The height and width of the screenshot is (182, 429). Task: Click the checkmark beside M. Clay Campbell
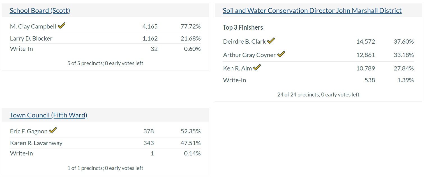coord(61,25)
